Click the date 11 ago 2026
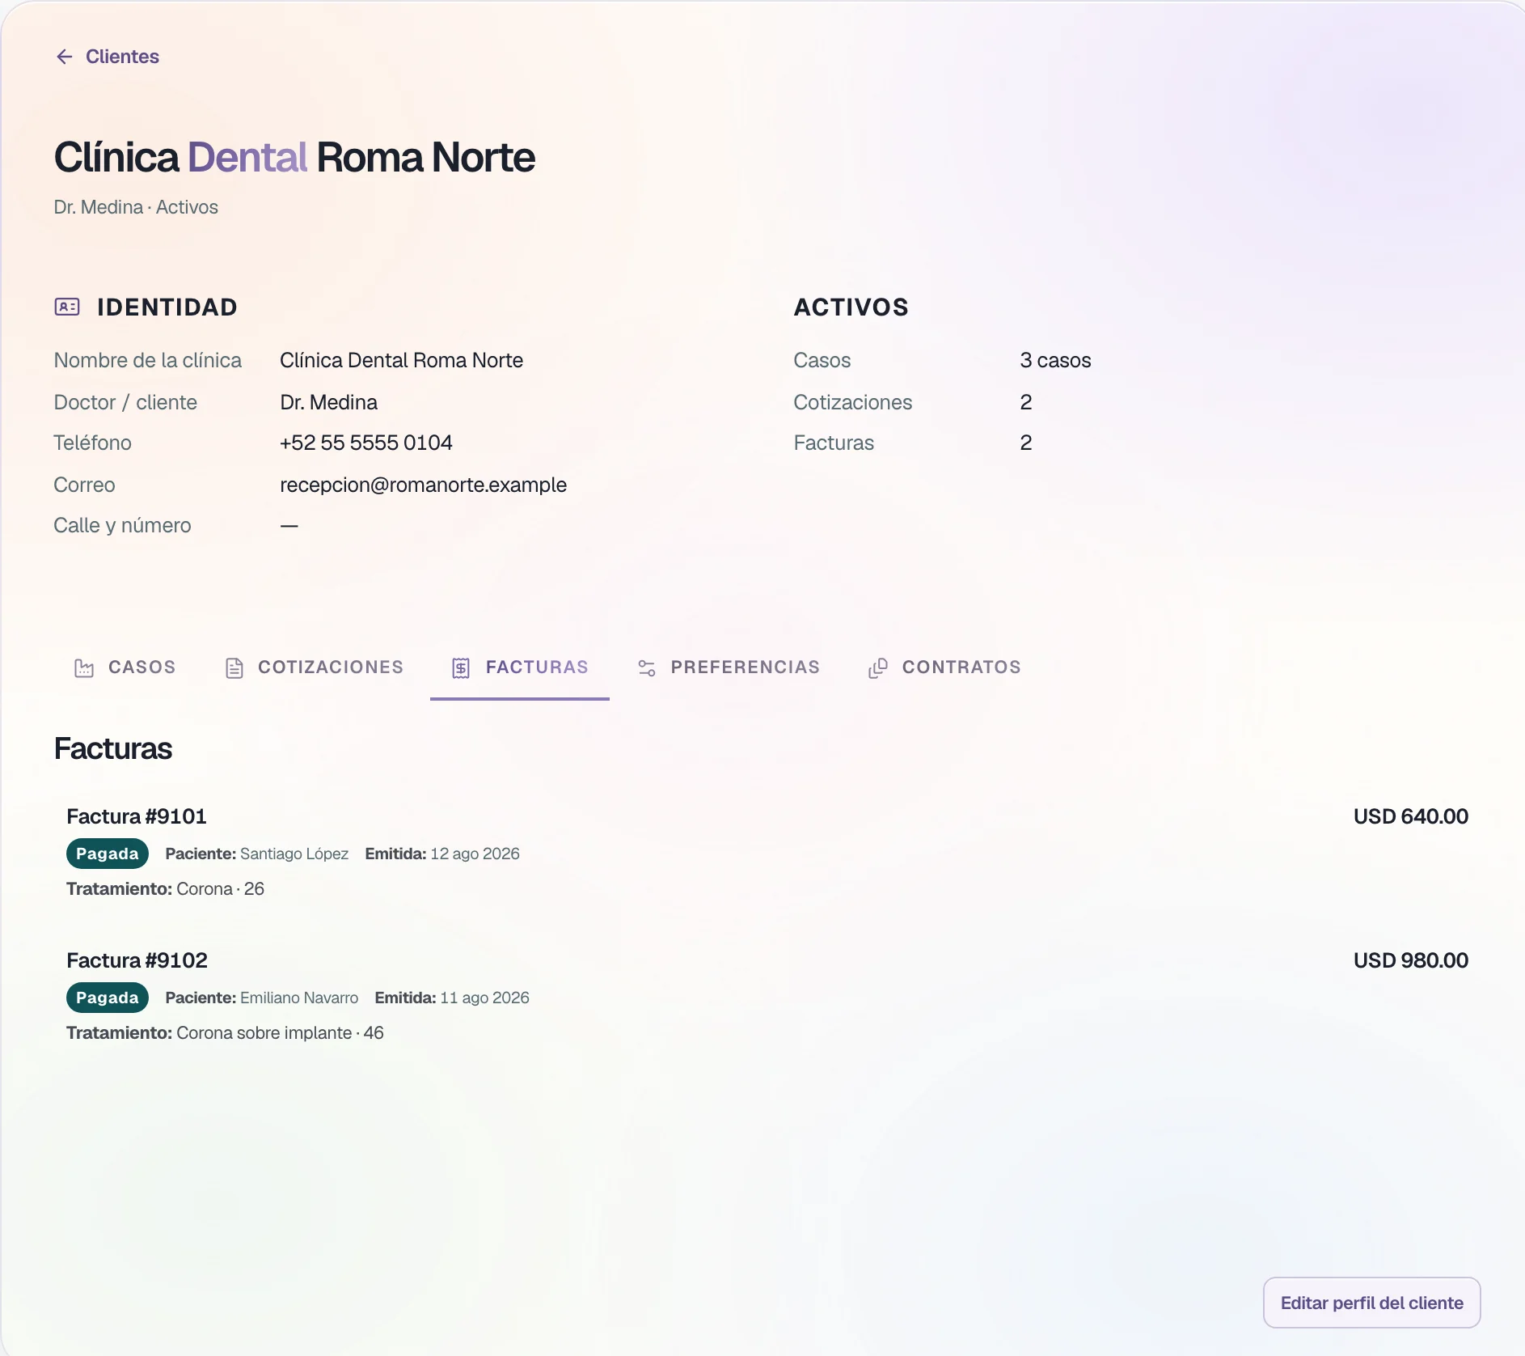The height and width of the screenshot is (1356, 1525). 484,998
